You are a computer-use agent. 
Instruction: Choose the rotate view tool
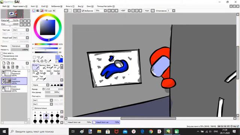point(42,61)
